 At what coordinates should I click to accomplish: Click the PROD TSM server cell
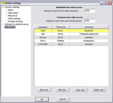point(61,34)
